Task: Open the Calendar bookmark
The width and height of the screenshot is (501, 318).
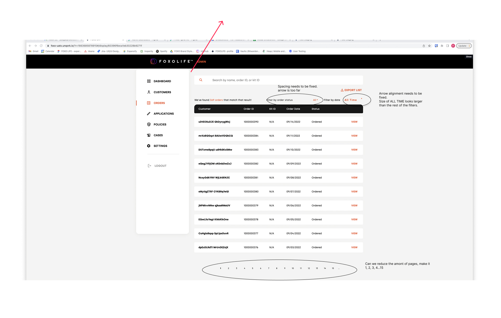Action: pos(48,51)
